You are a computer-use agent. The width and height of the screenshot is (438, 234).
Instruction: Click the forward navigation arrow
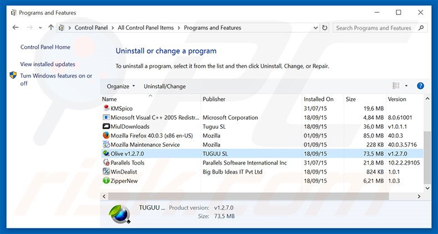click(x=29, y=27)
